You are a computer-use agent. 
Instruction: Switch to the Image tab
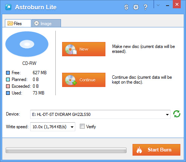click(46, 23)
